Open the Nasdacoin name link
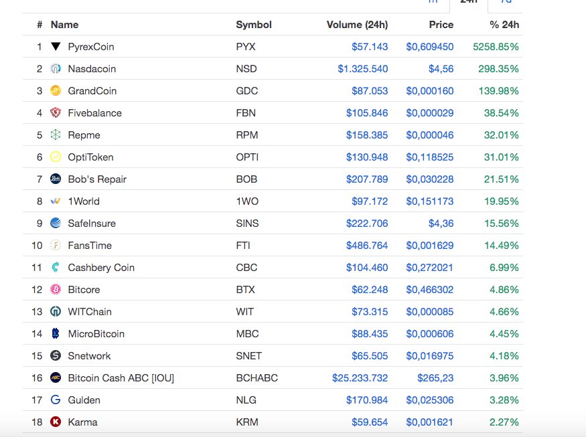 92,69
